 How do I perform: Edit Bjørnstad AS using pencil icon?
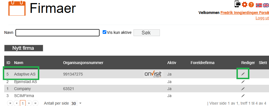click(x=243, y=82)
